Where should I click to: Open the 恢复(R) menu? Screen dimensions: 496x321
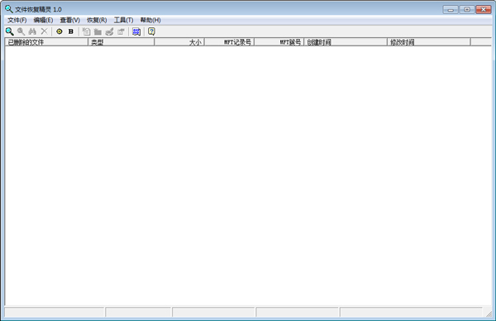pos(97,20)
